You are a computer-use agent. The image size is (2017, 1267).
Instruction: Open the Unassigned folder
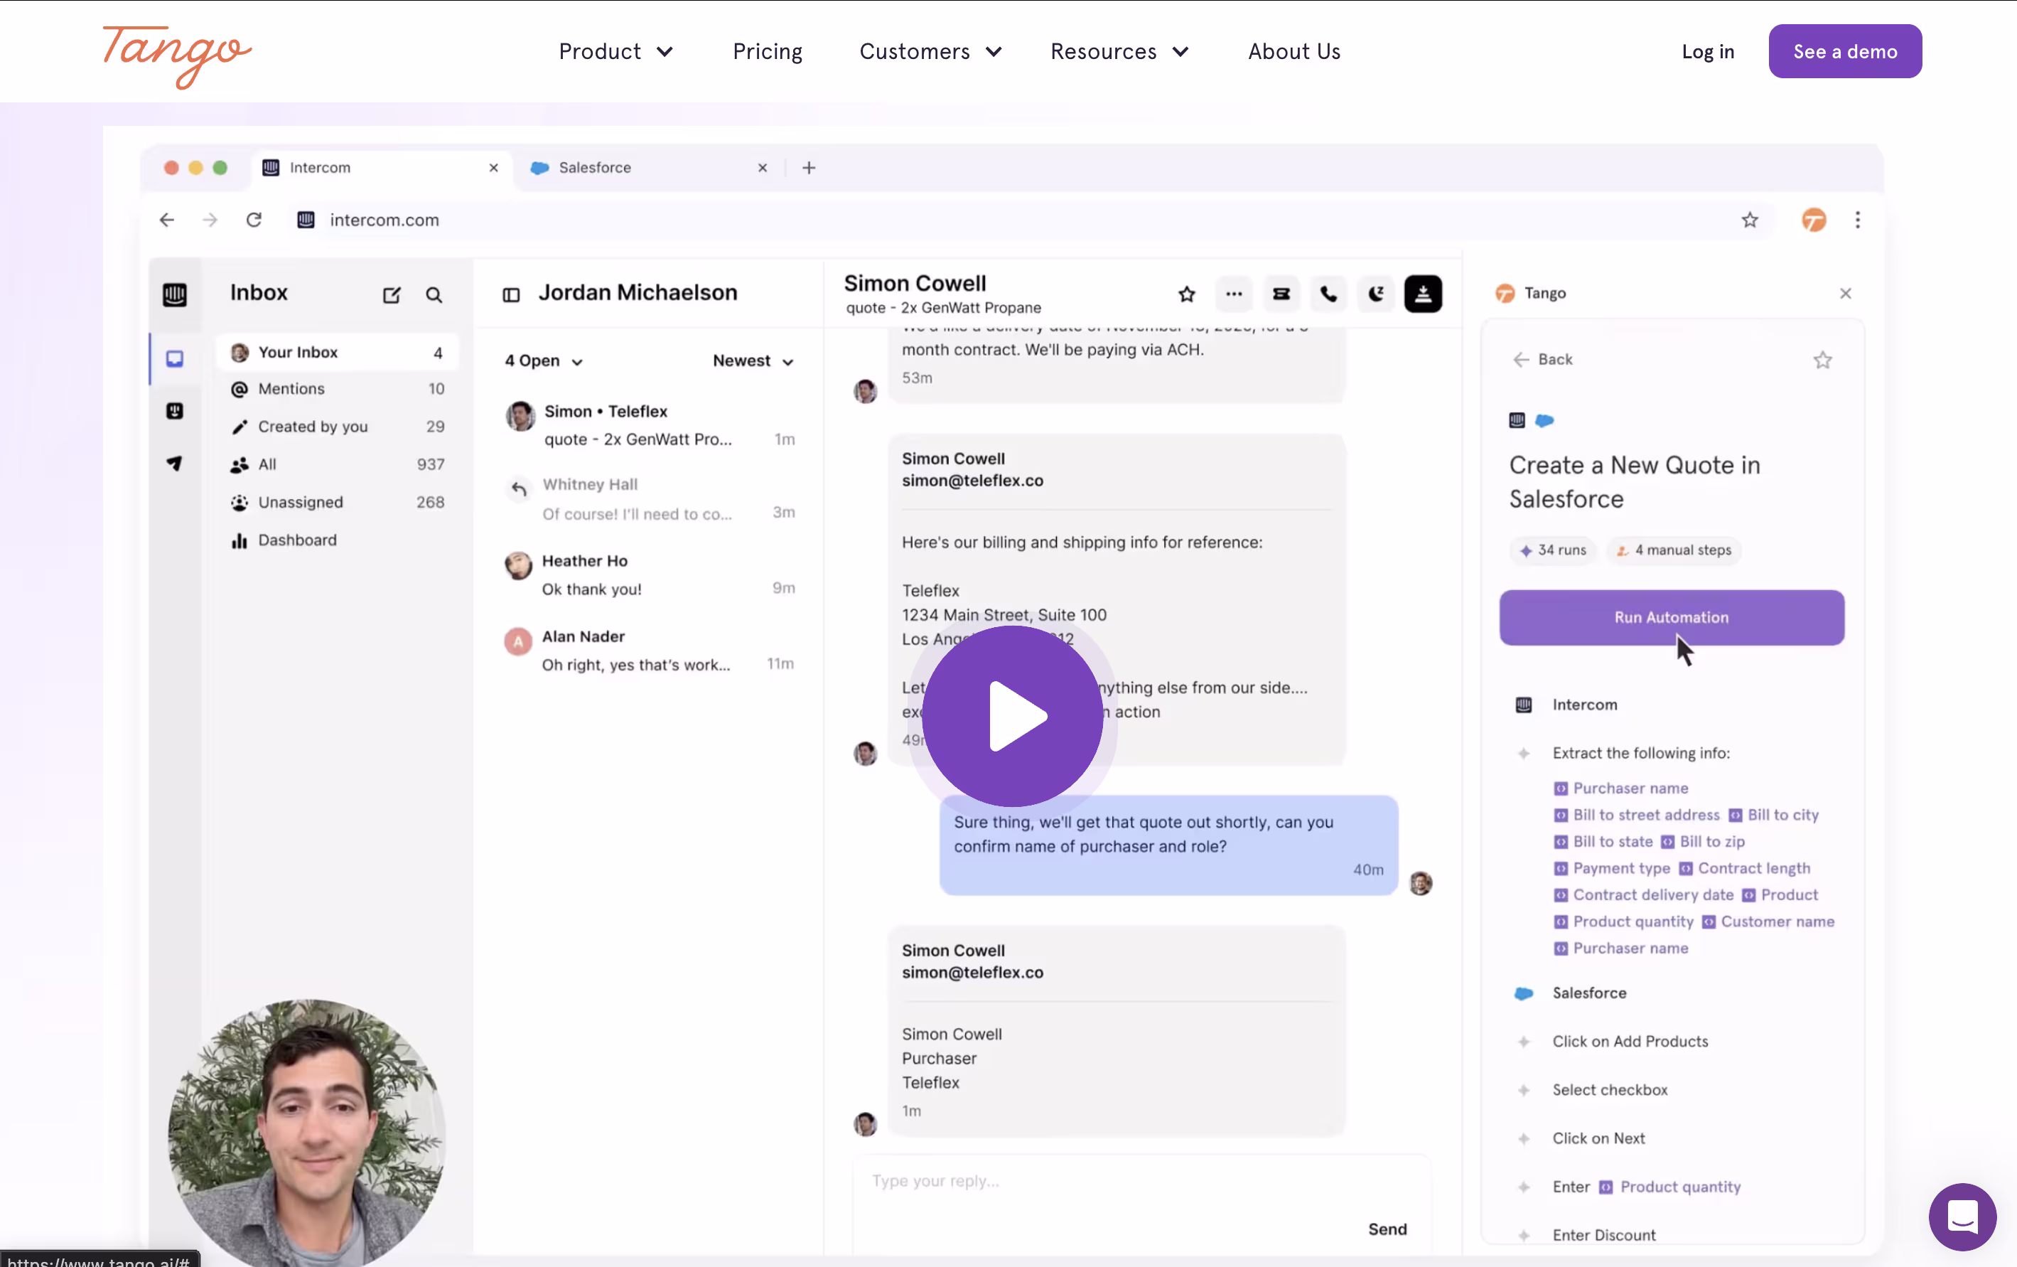(x=337, y=502)
